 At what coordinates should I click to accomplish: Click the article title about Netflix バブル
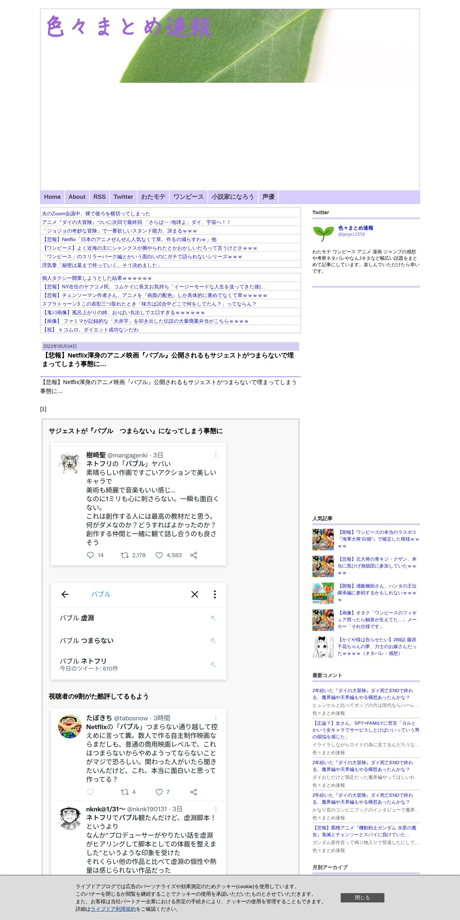pos(168,360)
